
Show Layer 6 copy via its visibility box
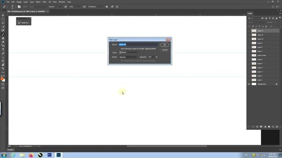pos(249,55)
